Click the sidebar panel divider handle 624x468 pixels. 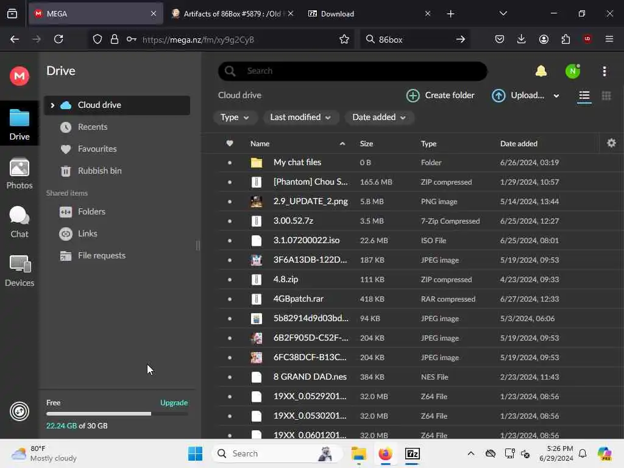pyautogui.click(x=198, y=245)
